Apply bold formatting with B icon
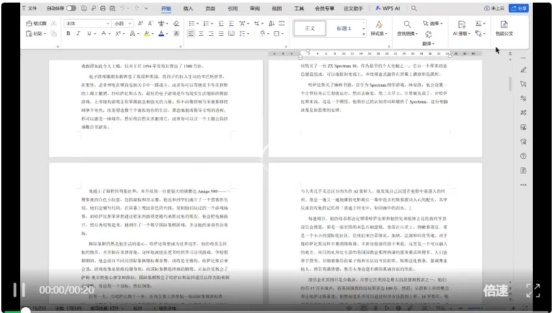The width and height of the screenshot is (553, 313). click(68, 34)
